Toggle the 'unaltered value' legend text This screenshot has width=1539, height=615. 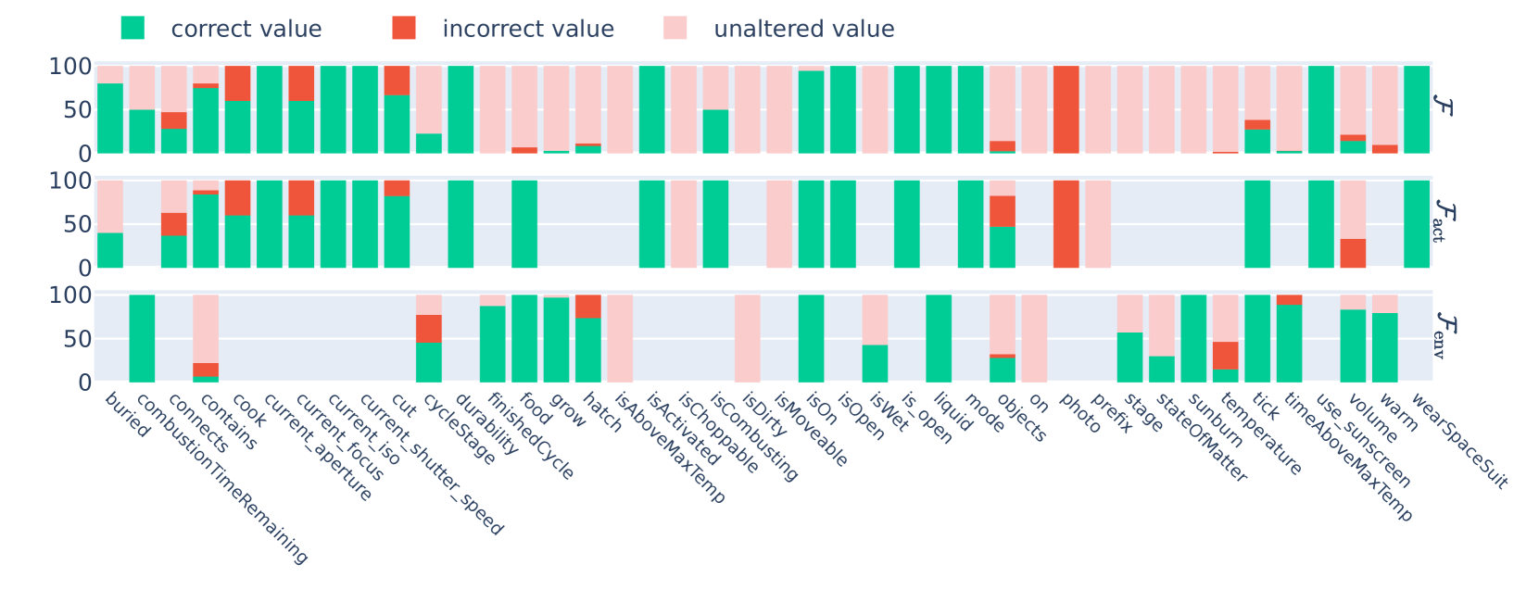click(803, 30)
